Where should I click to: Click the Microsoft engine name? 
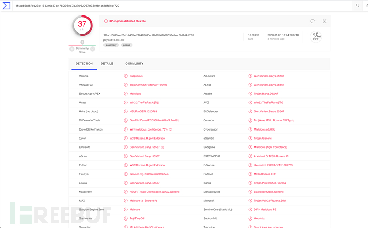tap(209, 201)
